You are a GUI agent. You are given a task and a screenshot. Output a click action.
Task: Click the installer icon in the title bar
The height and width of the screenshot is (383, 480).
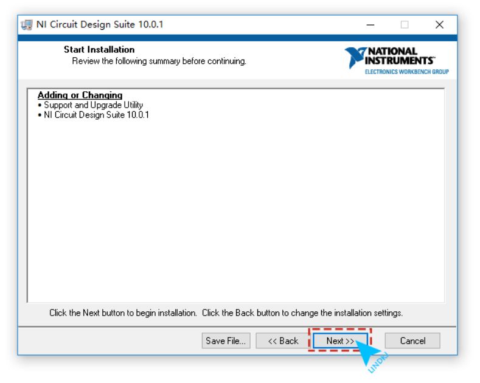coord(27,25)
